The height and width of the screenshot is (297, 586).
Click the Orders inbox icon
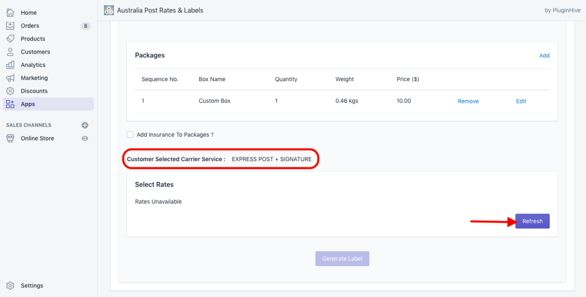coord(10,26)
